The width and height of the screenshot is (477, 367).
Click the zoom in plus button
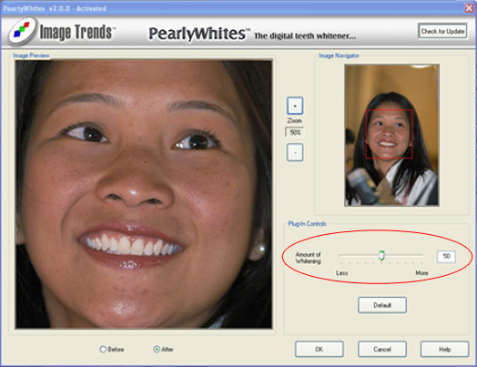pos(295,106)
